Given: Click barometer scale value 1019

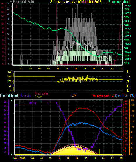Looking at the screenshot, I should [126, 63].
